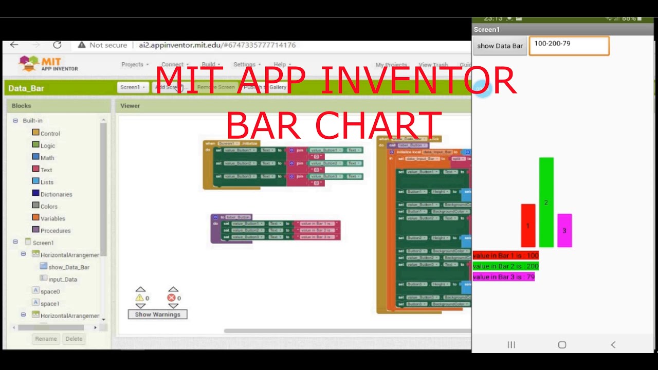Click the phone text field with 100-200-79
Image resolution: width=658 pixels, height=370 pixels.
tap(569, 46)
